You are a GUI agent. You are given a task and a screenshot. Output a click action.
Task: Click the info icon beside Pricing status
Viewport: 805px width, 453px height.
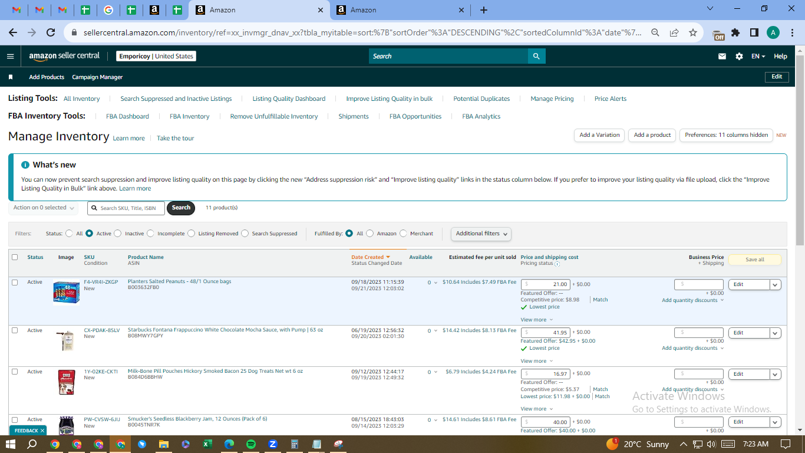click(557, 264)
